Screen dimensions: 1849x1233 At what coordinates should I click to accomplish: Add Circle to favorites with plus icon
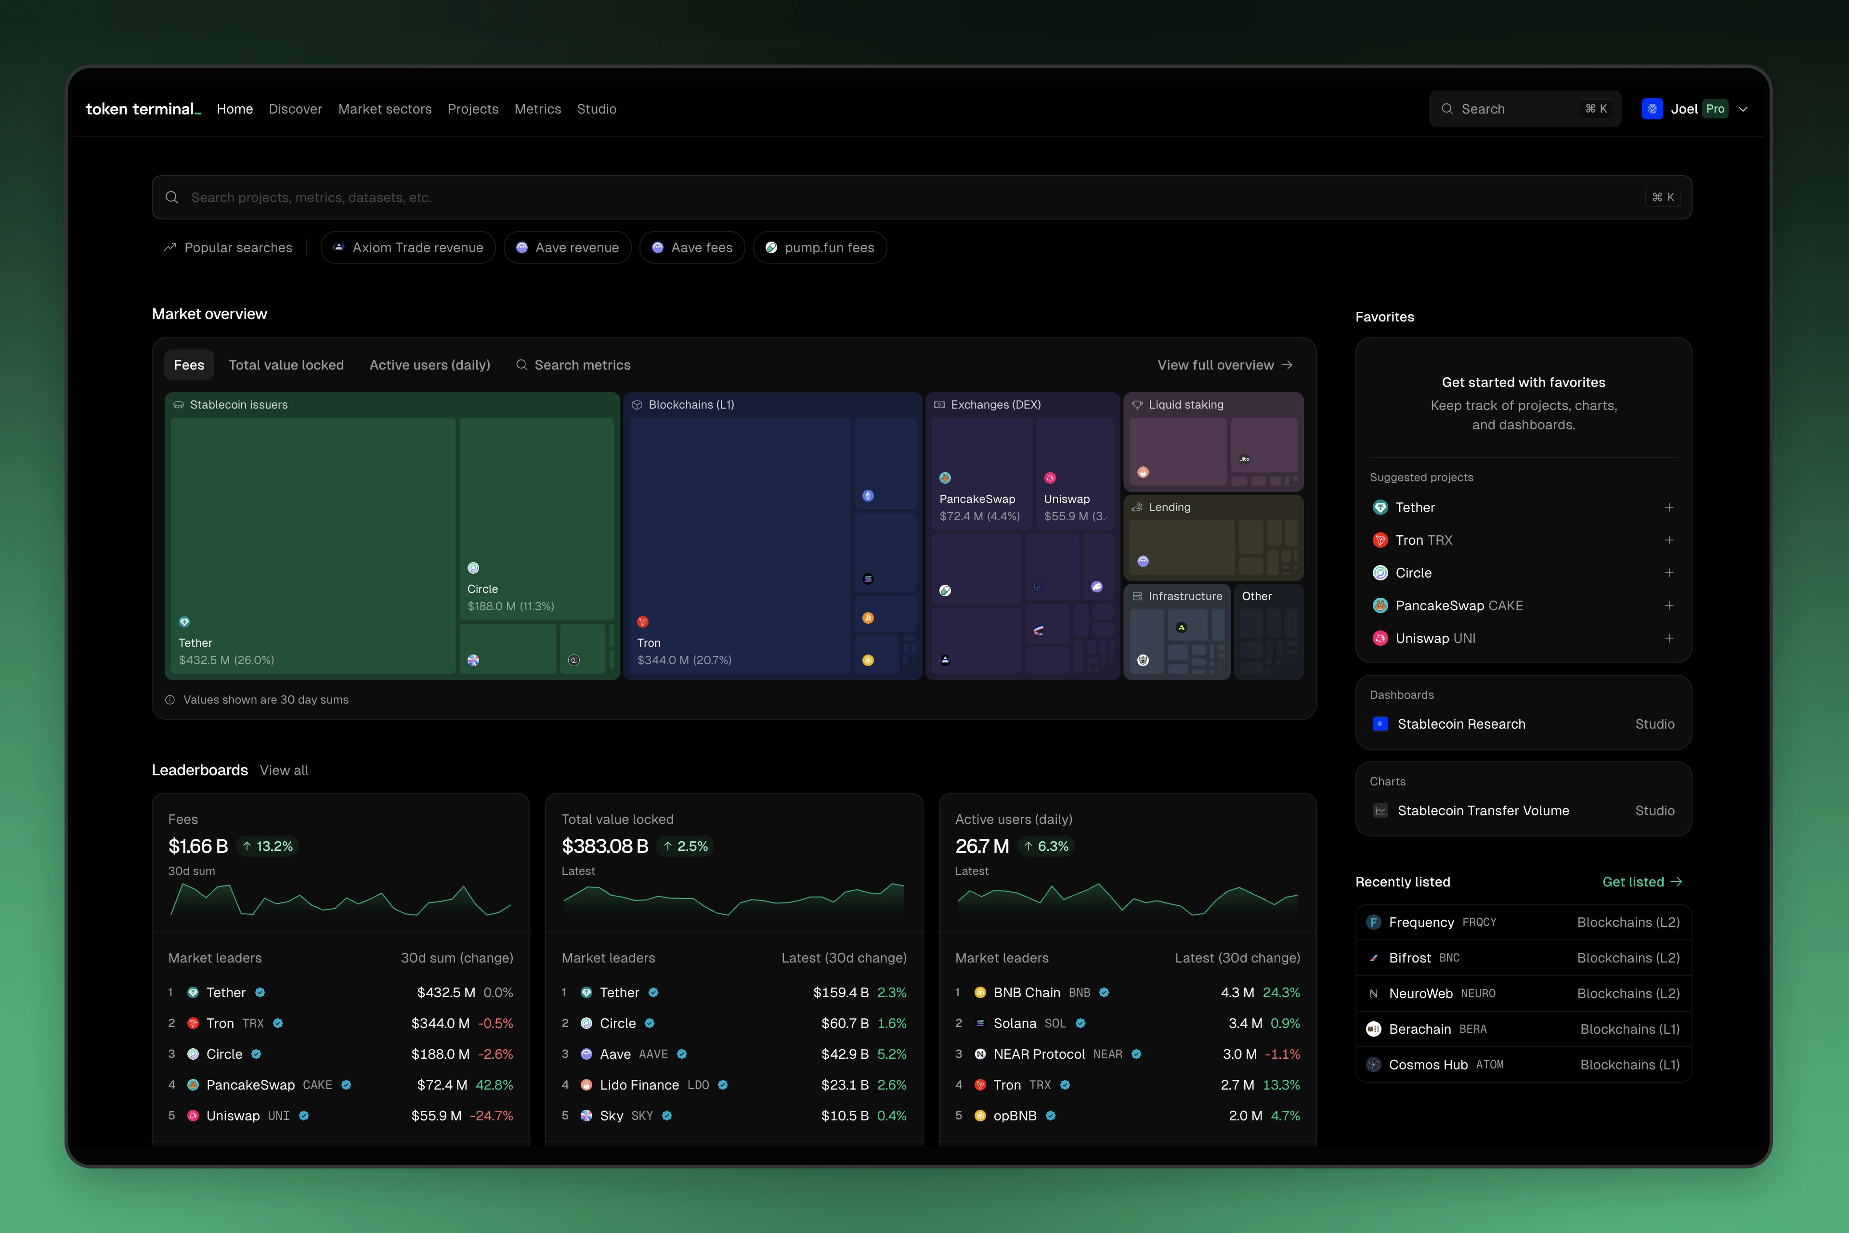[x=1669, y=573]
